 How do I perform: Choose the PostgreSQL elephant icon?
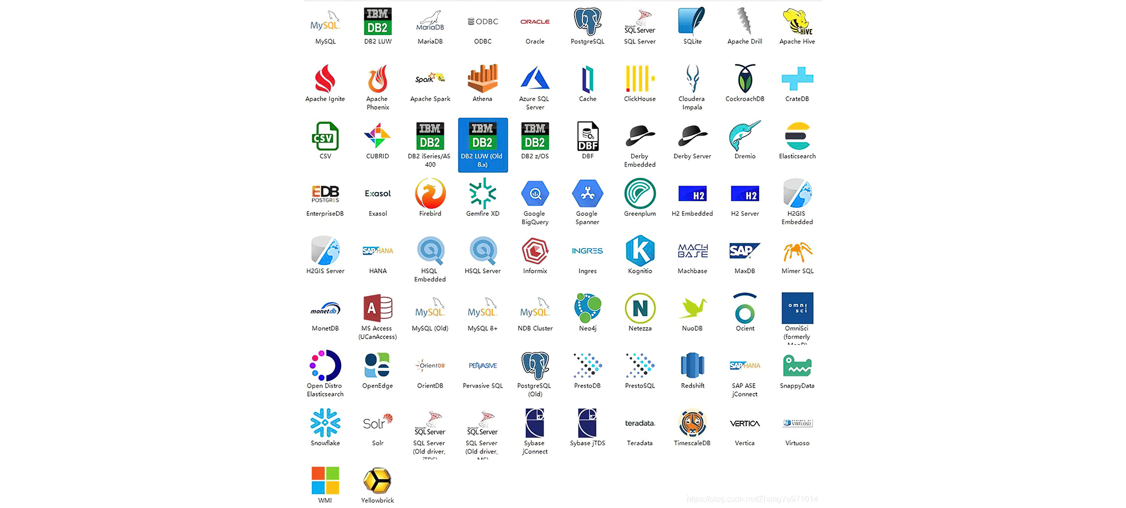click(588, 22)
